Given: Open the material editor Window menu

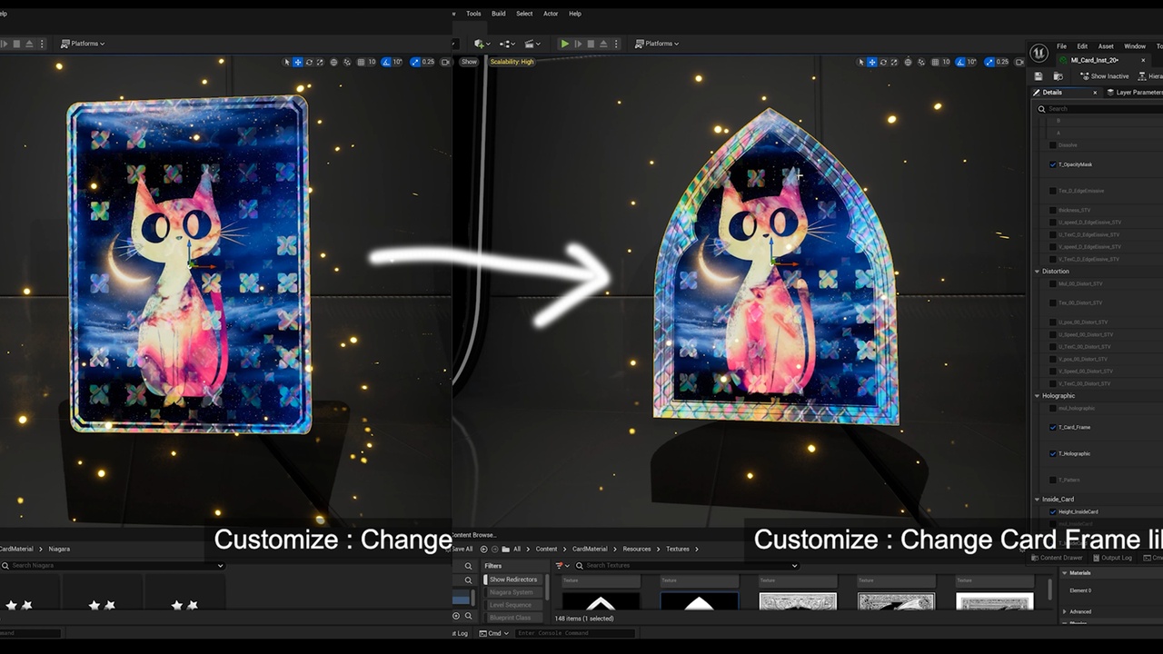Looking at the screenshot, I should 1135,46.
